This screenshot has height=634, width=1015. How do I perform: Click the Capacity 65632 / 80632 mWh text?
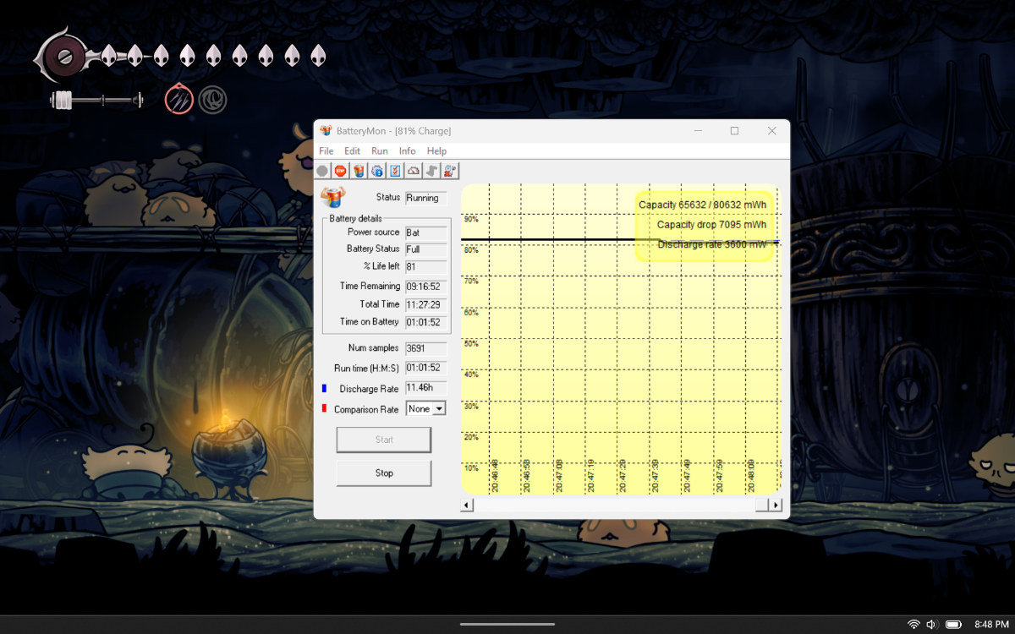pos(703,205)
